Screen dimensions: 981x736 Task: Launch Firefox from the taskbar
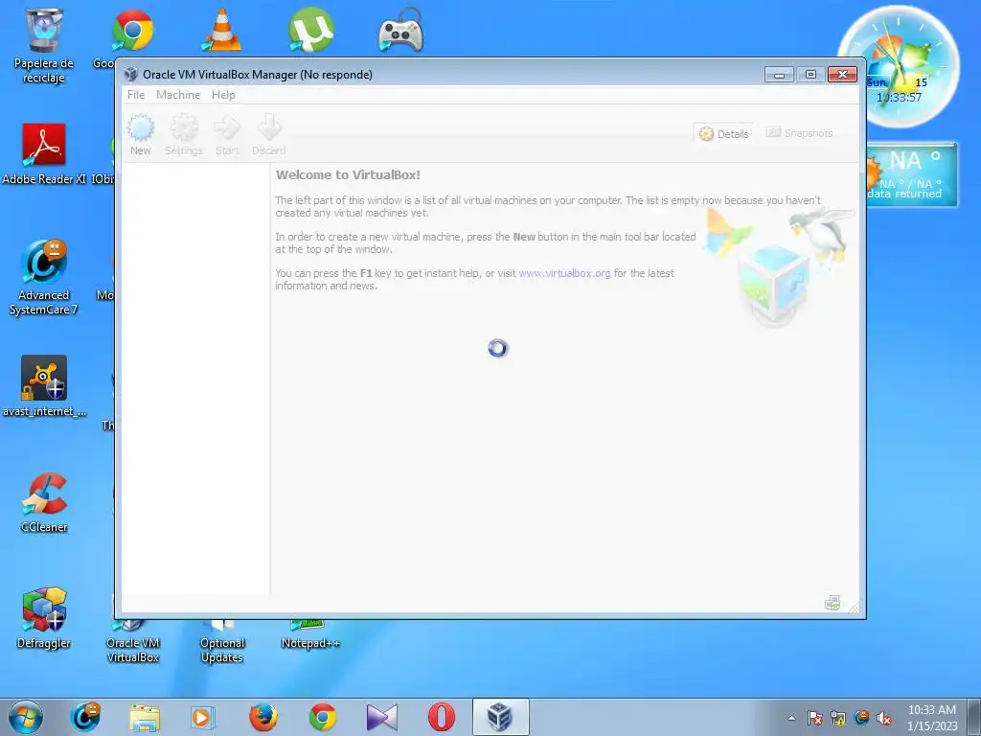point(263,717)
